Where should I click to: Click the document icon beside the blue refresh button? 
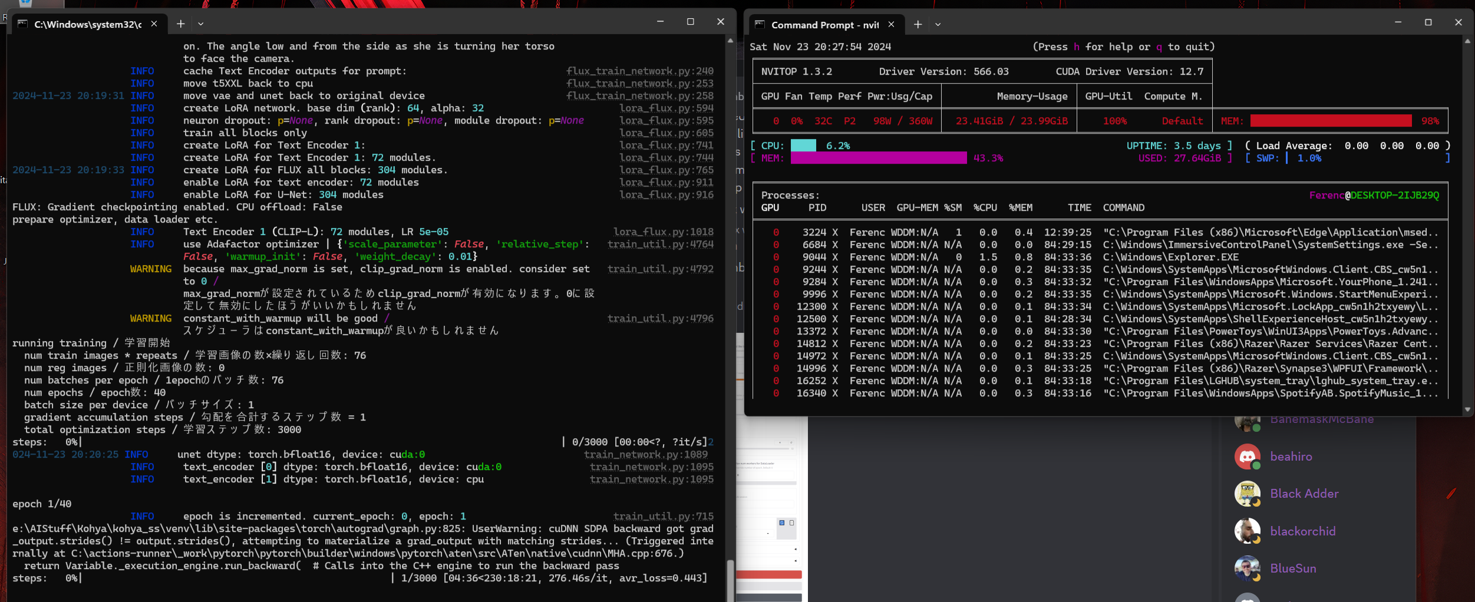point(791,522)
